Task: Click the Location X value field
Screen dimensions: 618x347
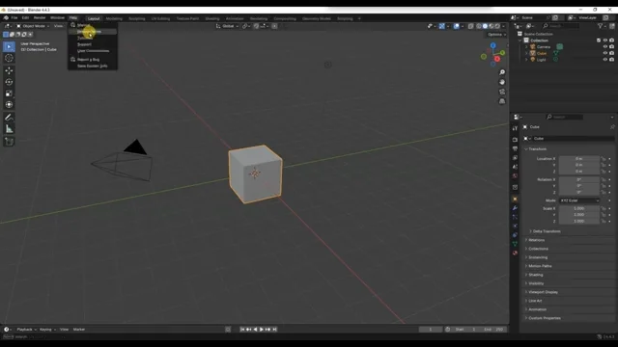Action: pos(579,159)
